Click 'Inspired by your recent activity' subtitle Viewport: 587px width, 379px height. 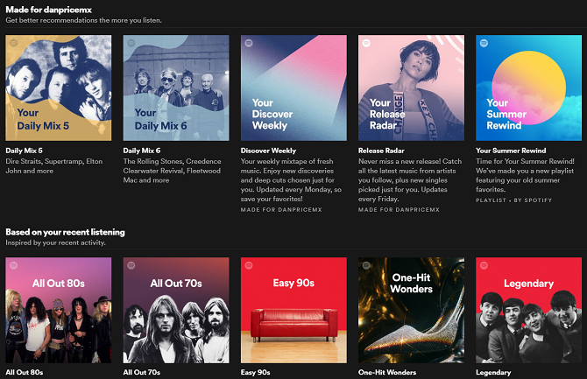(x=55, y=242)
